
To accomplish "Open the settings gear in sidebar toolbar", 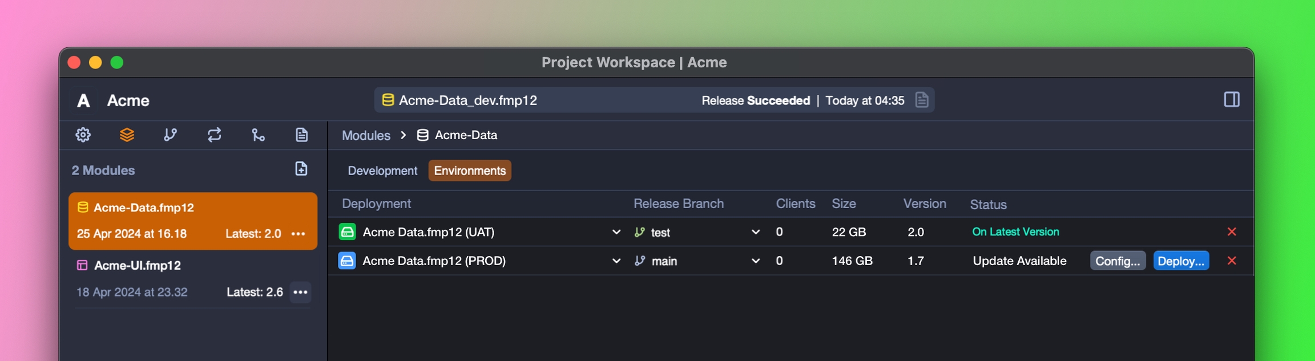I will 83,135.
